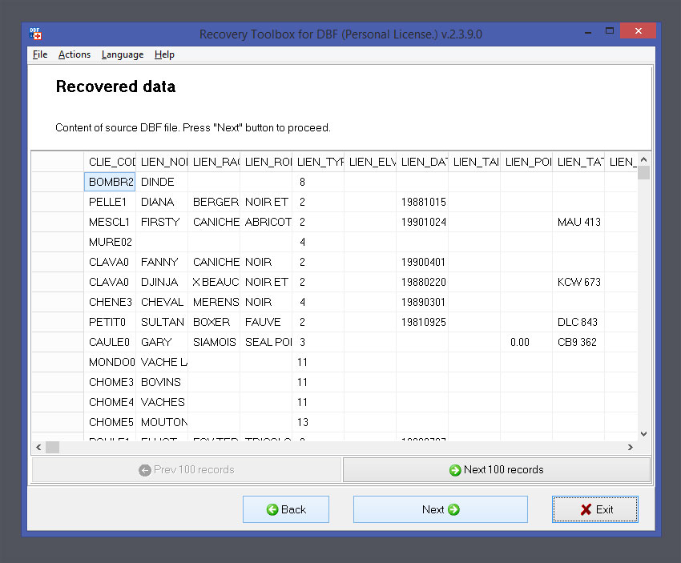Close the Recovery Toolbox window

pyautogui.click(x=638, y=30)
